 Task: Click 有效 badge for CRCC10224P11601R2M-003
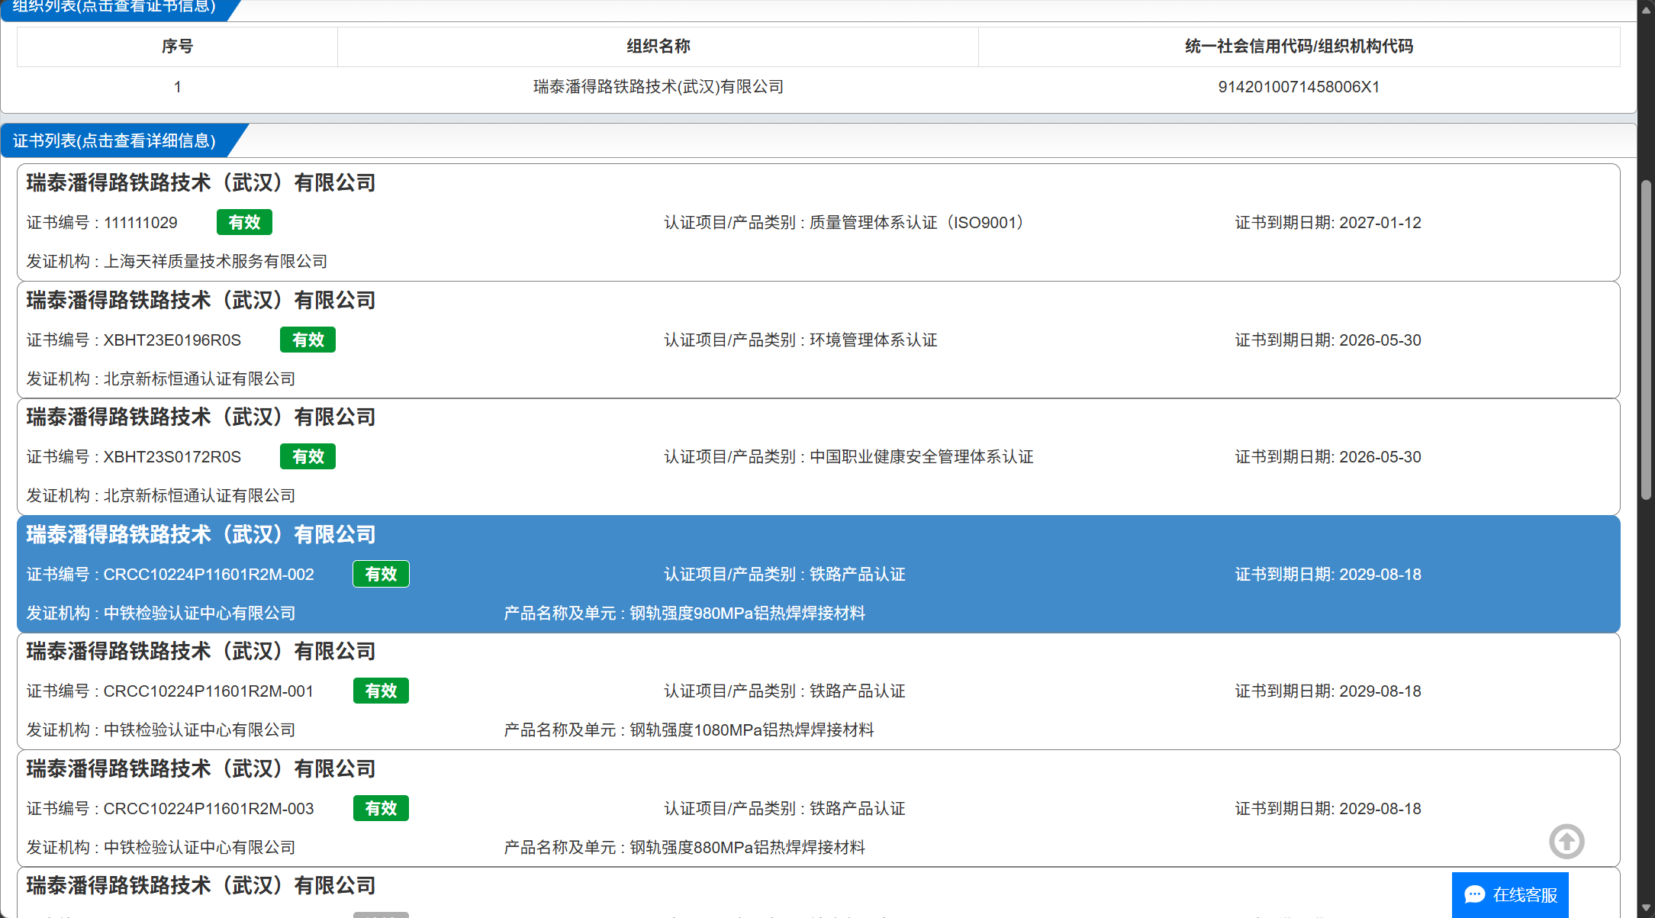[381, 808]
